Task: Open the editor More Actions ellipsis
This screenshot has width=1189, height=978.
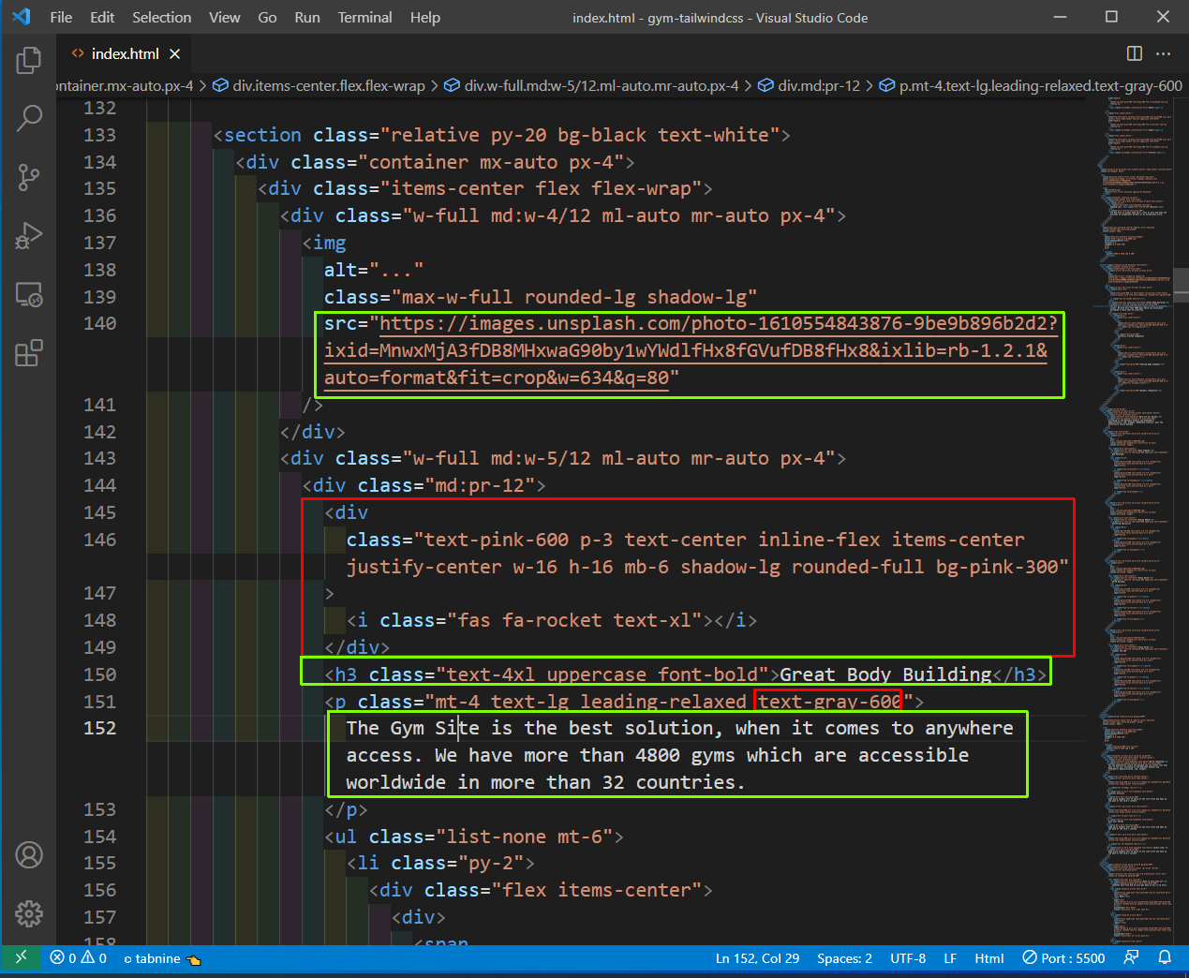Action: [x=1164, y=53]
